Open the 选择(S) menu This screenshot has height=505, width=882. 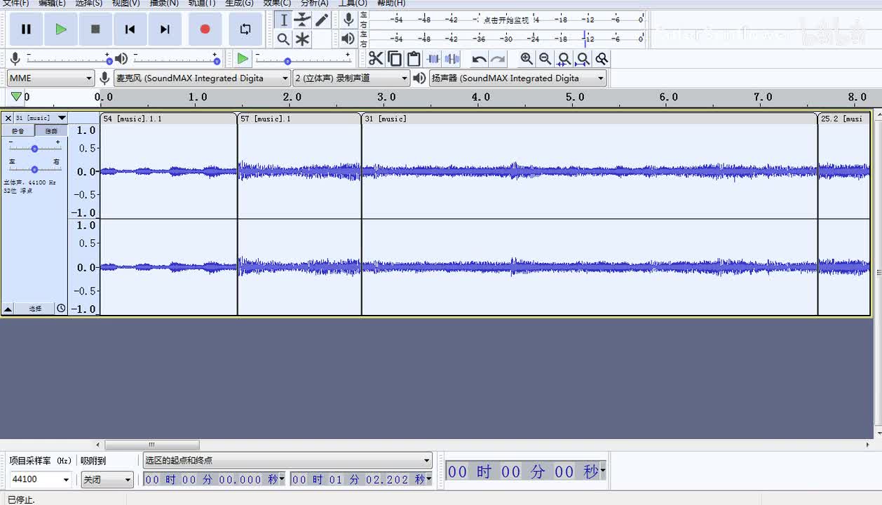(x=88, y=3)
